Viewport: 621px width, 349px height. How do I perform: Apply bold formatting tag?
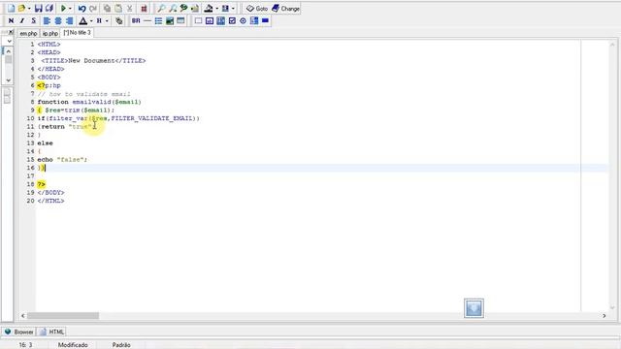click(x=11, y=20)
